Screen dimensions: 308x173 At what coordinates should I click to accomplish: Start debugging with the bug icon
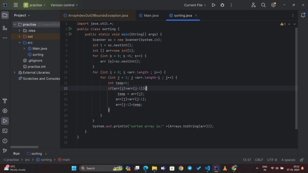[x=222, y=5]
